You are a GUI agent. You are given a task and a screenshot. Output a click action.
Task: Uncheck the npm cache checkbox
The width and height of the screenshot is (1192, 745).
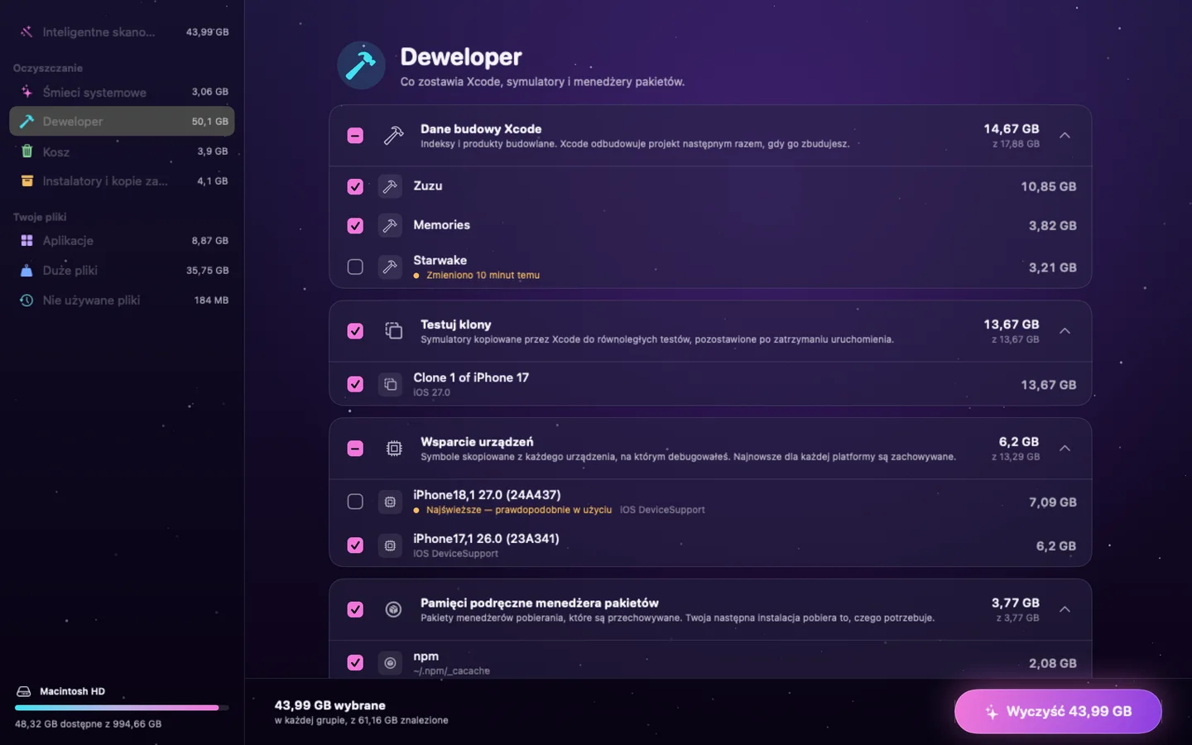(x=355, y=663)
